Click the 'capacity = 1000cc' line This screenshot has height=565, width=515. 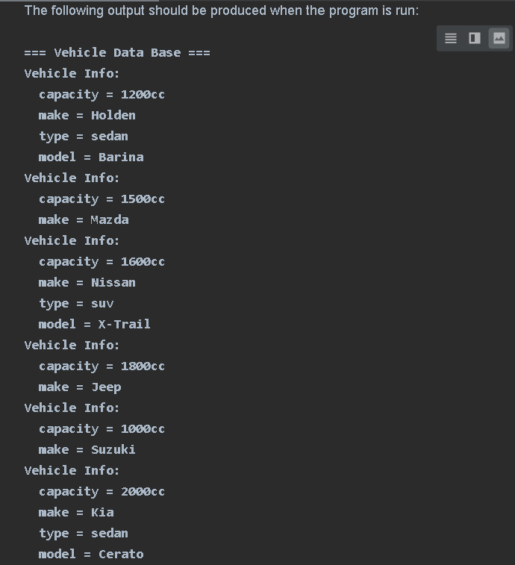pyautogui.click(x=102, y=428)
